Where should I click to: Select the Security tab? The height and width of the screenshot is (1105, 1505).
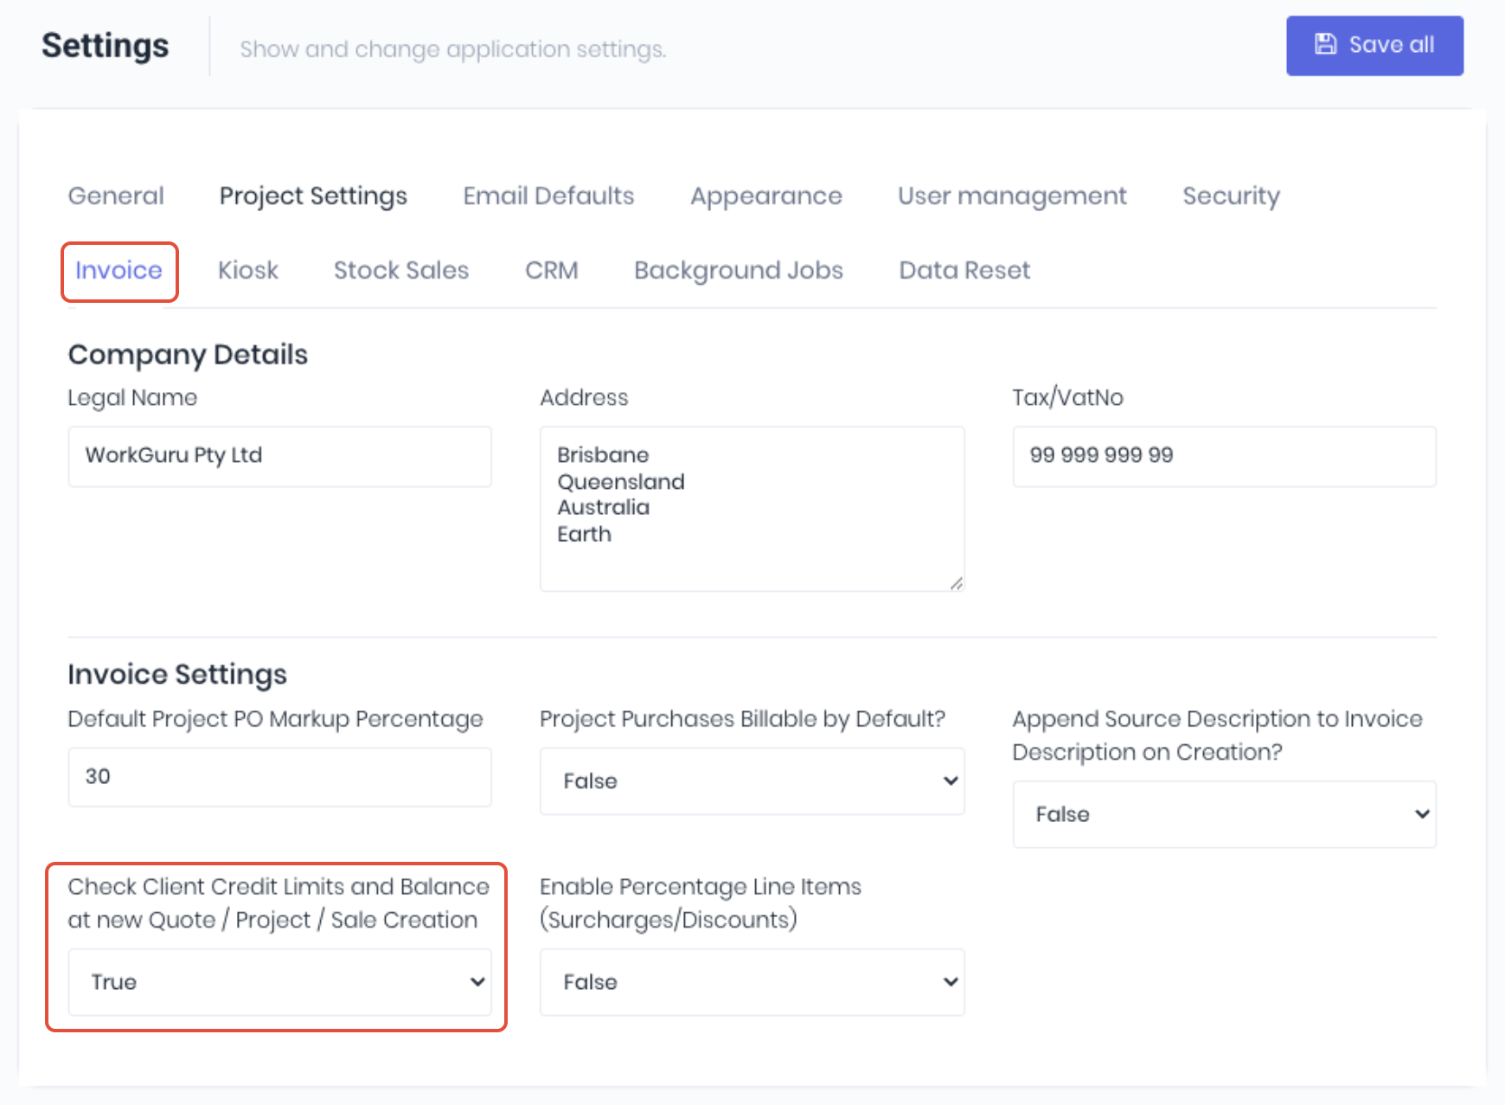pos(1231,196)
